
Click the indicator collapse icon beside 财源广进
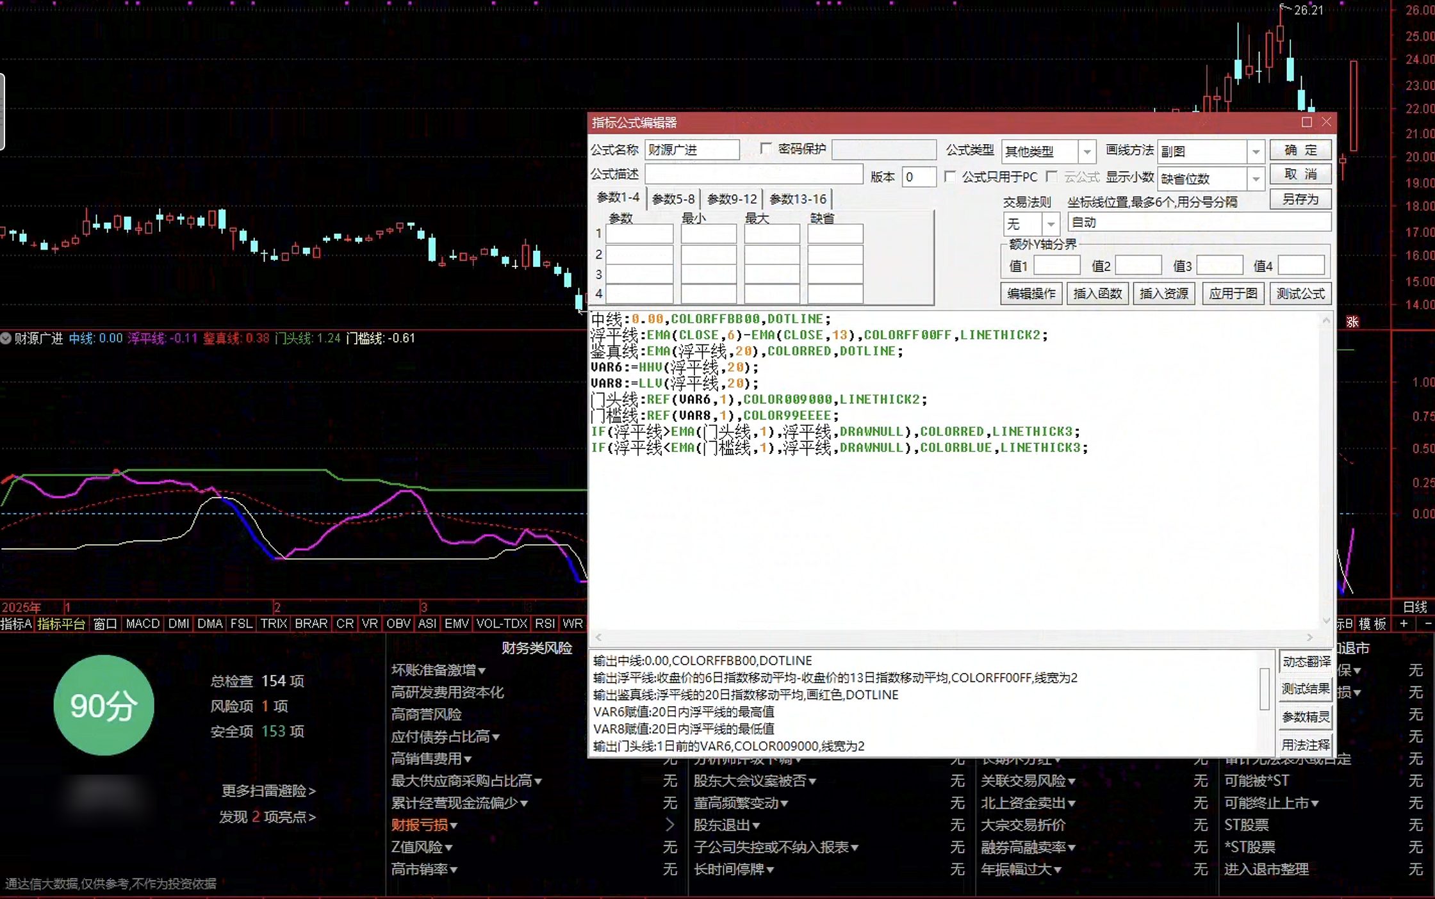tap(6, 338)
